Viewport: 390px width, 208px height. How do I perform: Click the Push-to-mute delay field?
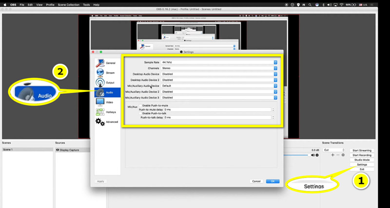(217, 109)
